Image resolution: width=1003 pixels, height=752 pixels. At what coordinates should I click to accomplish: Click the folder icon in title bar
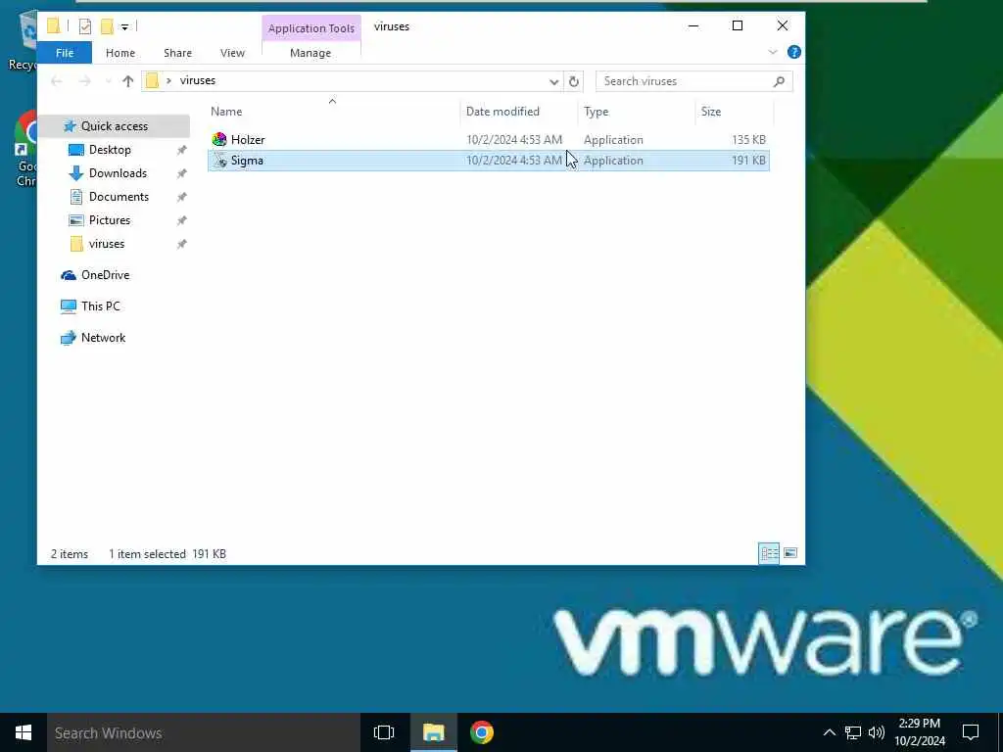point(53,26)
